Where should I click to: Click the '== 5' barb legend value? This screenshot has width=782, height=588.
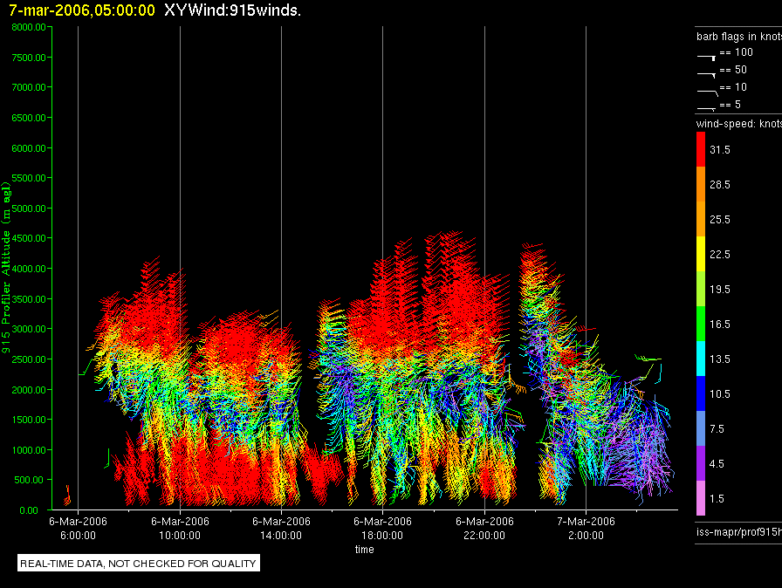tap(731, 105)
